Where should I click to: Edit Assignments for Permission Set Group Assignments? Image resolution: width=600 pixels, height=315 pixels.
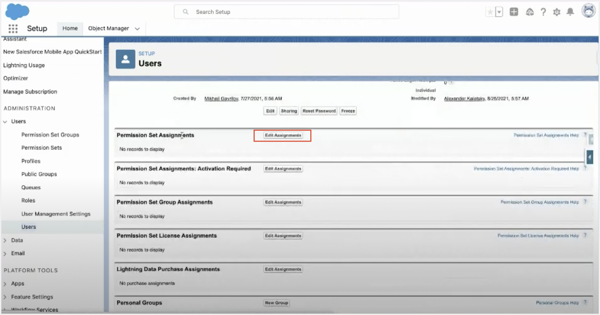283,202
